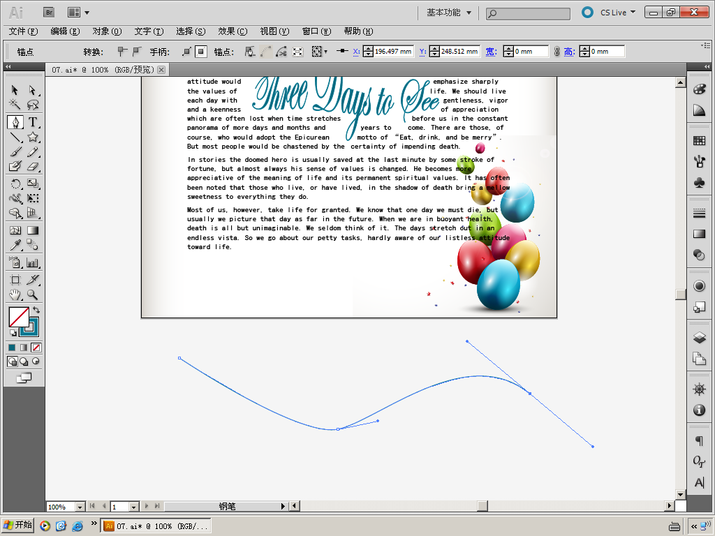Switch to Draw Inside mode
The image size is (715, 536).
tap(36, 362)
